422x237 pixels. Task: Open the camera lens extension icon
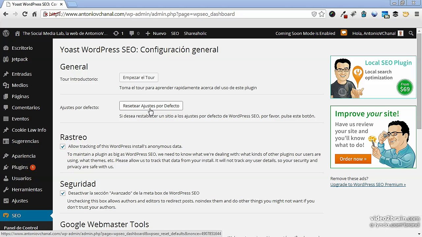tap(332, 14)
